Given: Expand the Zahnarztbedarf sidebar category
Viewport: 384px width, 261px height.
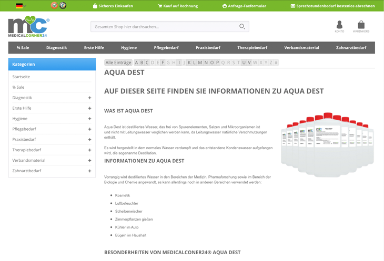Looking at the screenshot, I should tap(89, 171).
